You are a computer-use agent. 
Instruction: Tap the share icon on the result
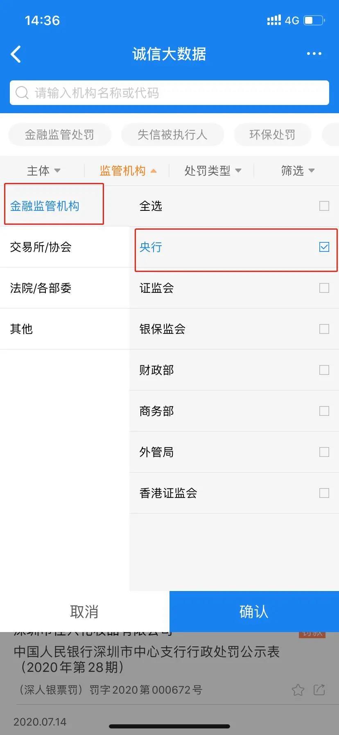tap(319, 689)
